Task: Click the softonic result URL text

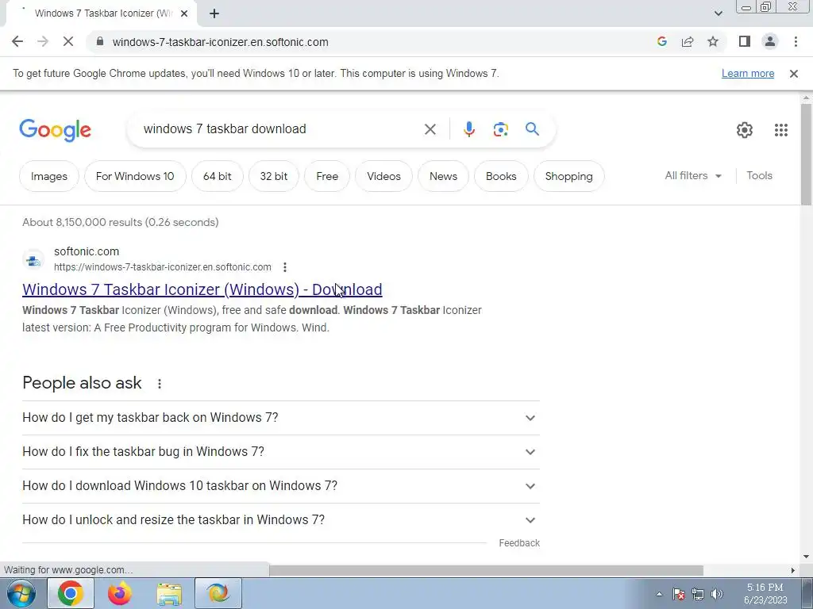Action: [x=162, y=267]
